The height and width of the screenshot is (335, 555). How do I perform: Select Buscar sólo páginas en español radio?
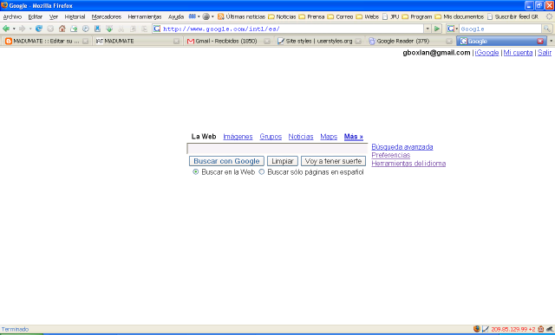coord(262,172)
